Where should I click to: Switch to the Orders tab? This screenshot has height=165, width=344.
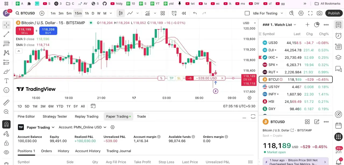tap(46, 151)
